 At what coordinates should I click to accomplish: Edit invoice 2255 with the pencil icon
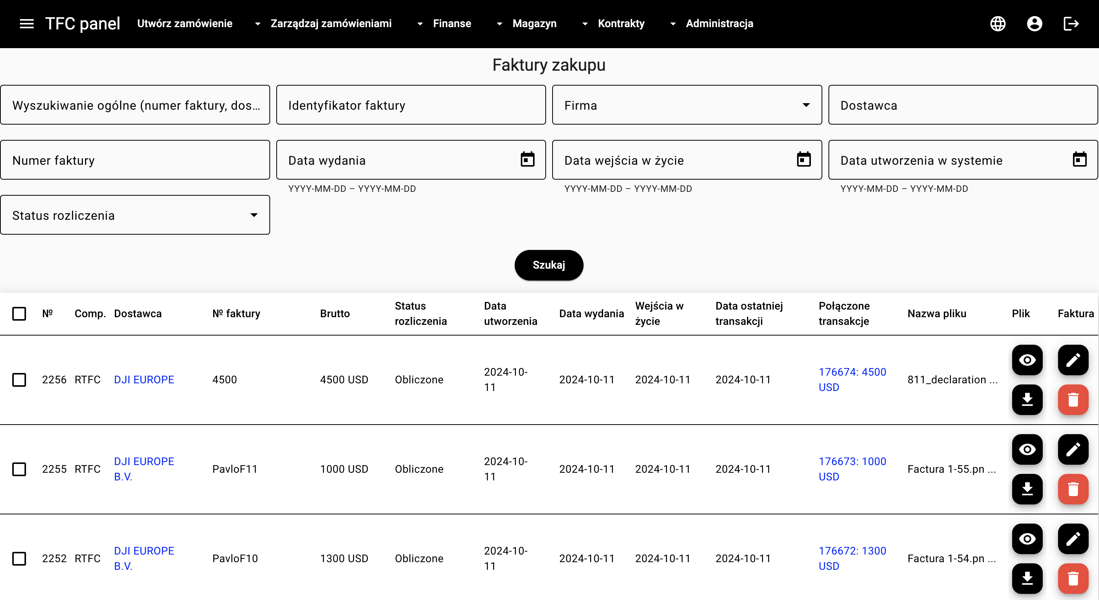pyautogui.click(x=1073, y=449)
